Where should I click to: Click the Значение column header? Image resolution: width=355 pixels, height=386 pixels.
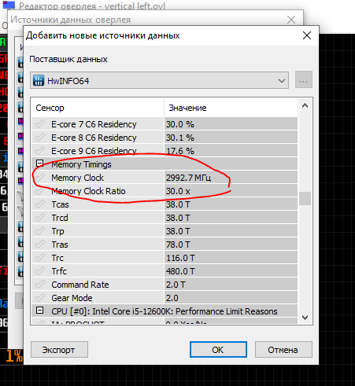point(231,108)
